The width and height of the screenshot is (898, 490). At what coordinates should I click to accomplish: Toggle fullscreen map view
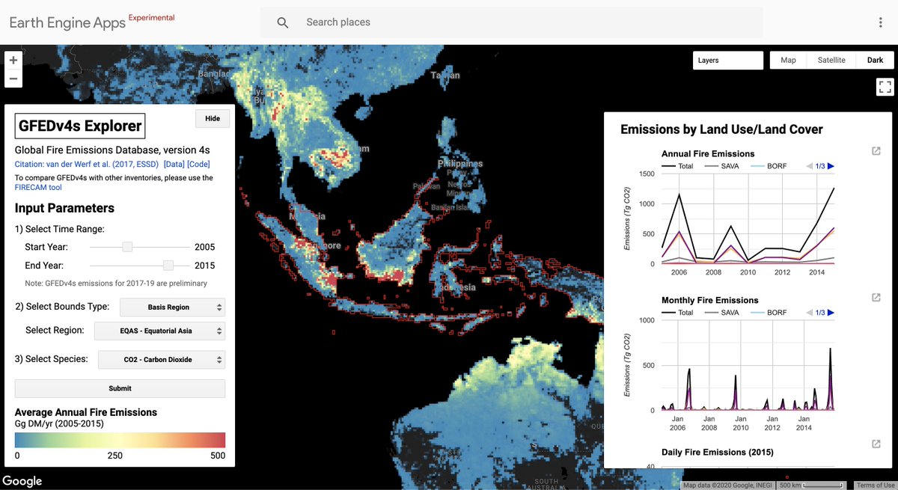point(885,87)
